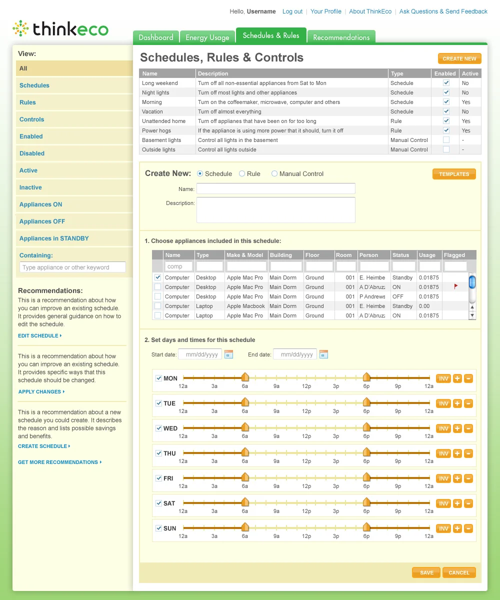Viewport: 500px width, 600px height.
Task: Toggle Enabled checkbox for Outside lights
Action: [446, 149]
